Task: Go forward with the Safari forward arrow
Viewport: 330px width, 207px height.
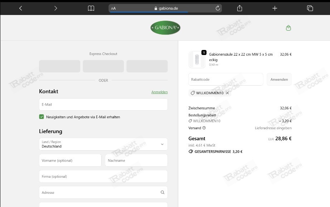Action: coord(55,8)
